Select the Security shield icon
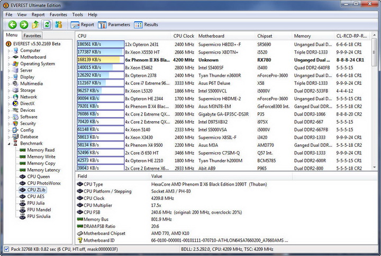 (x=16, y=123)
